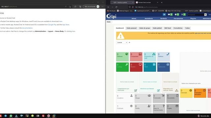
Task: Click the favorites star icon in Rocket.Chat browser
Action: tap(75, 7)
